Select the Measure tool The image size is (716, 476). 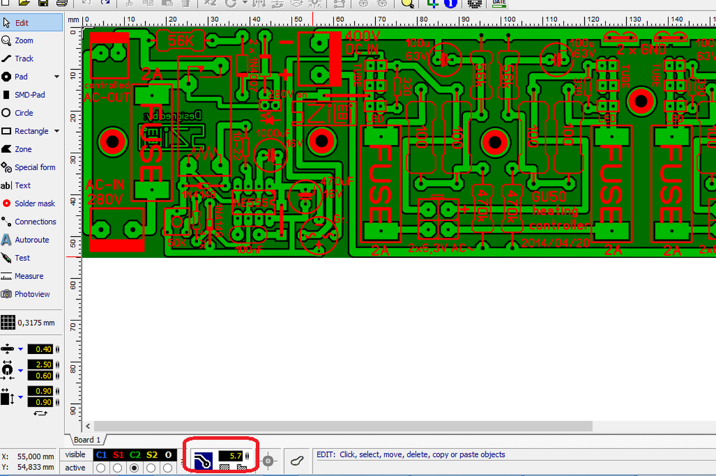coord(31,276)
